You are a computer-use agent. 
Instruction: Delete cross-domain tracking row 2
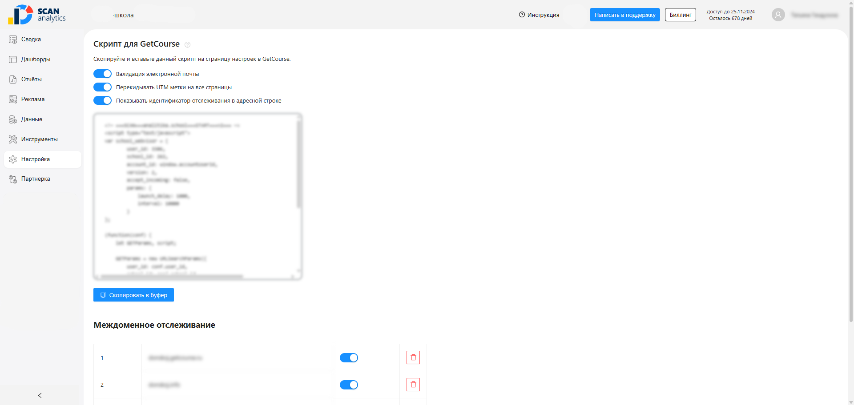click(413, 385)
